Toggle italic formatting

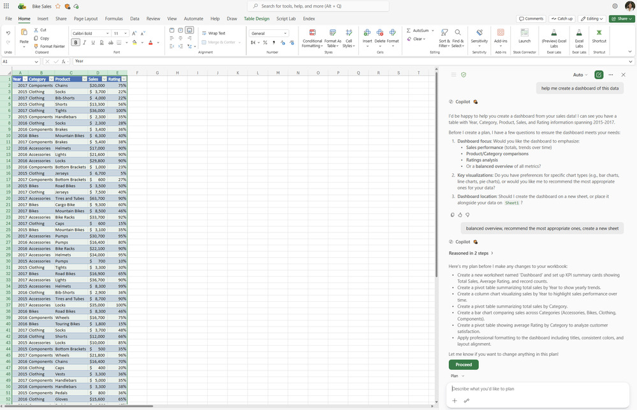(x=84, y=42)
